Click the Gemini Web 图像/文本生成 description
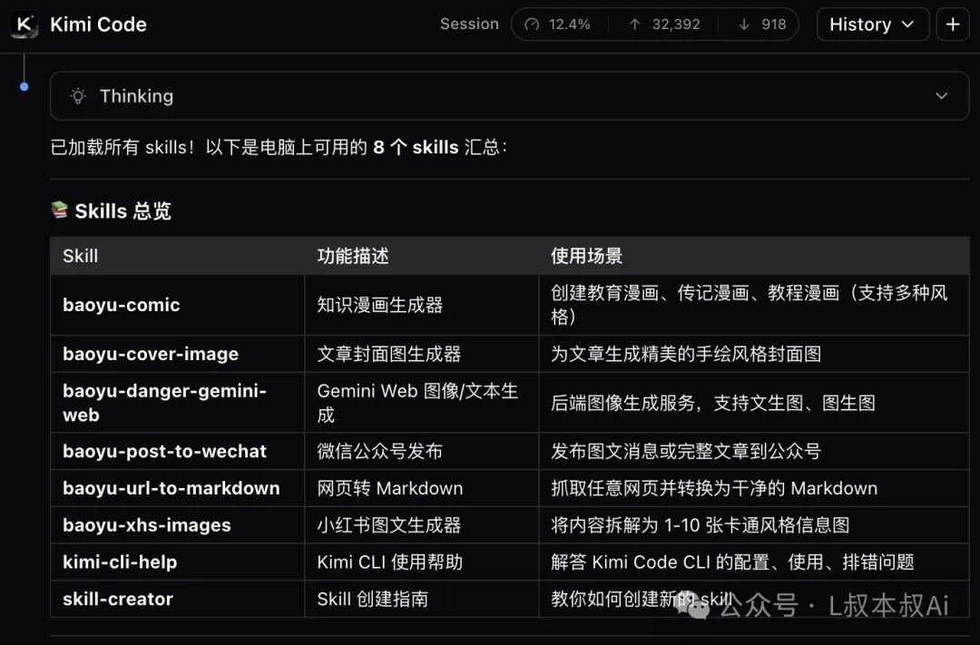The image size is (980, 645). tap(417, 403)
